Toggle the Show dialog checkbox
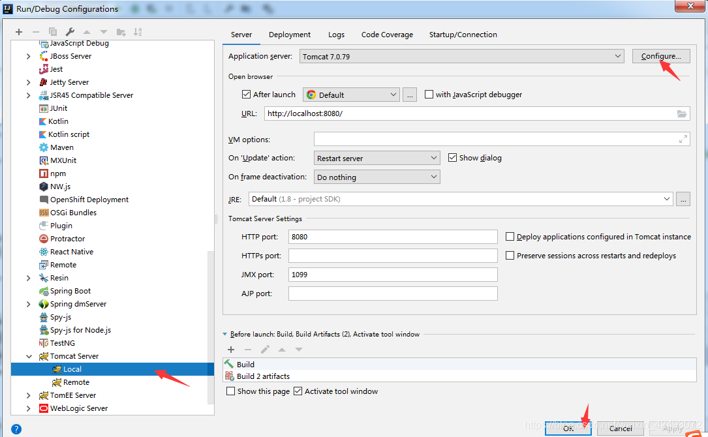 (452, 158)
